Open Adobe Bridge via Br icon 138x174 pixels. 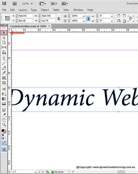(15, 4)
